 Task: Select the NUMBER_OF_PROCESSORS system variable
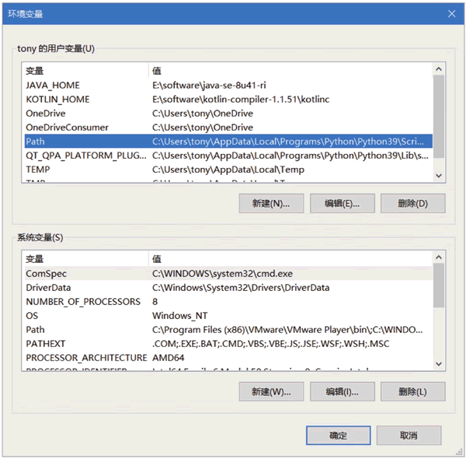click(228, 302)
